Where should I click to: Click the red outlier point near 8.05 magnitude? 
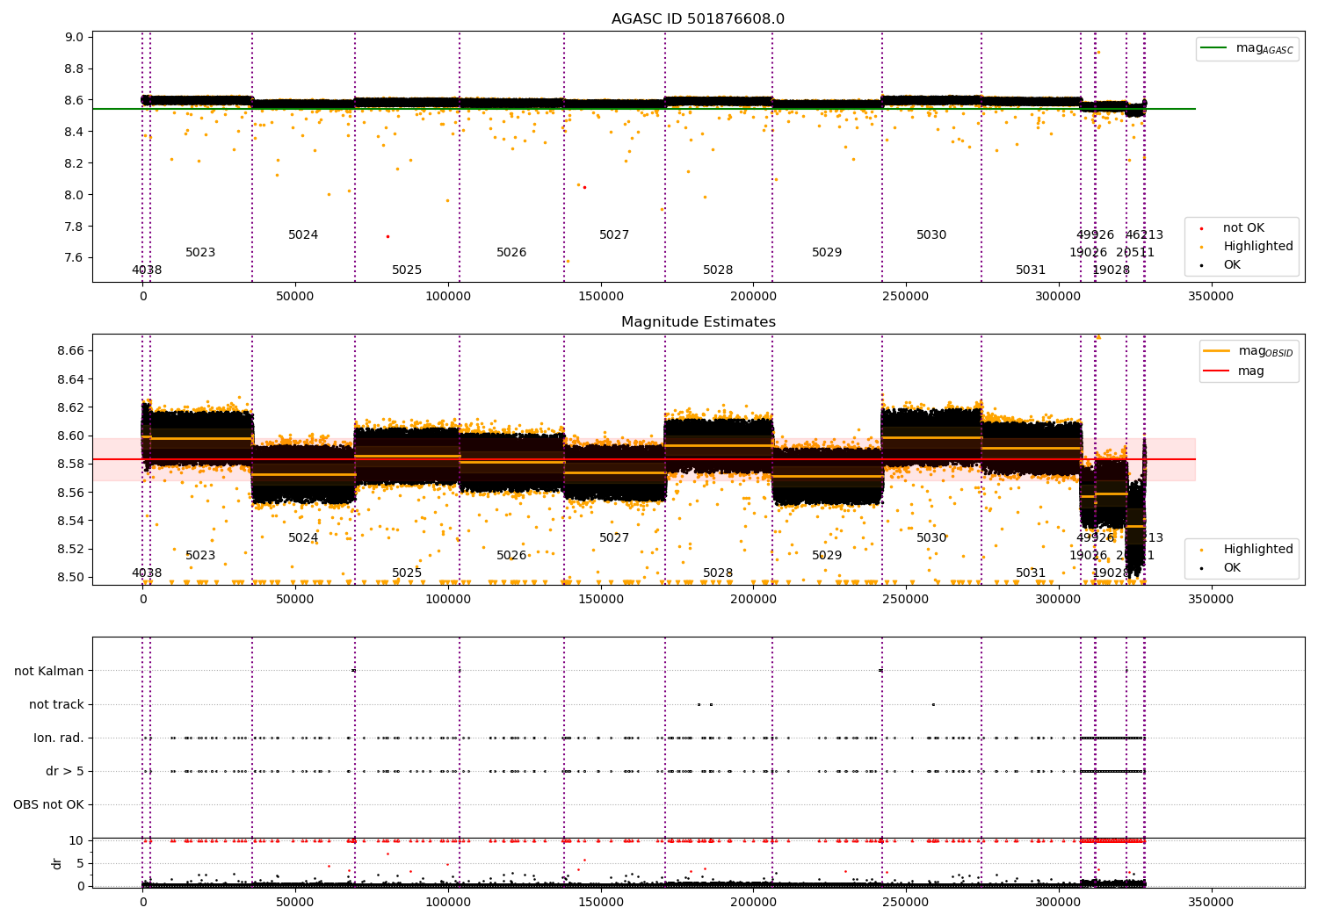tap(584, 187)
